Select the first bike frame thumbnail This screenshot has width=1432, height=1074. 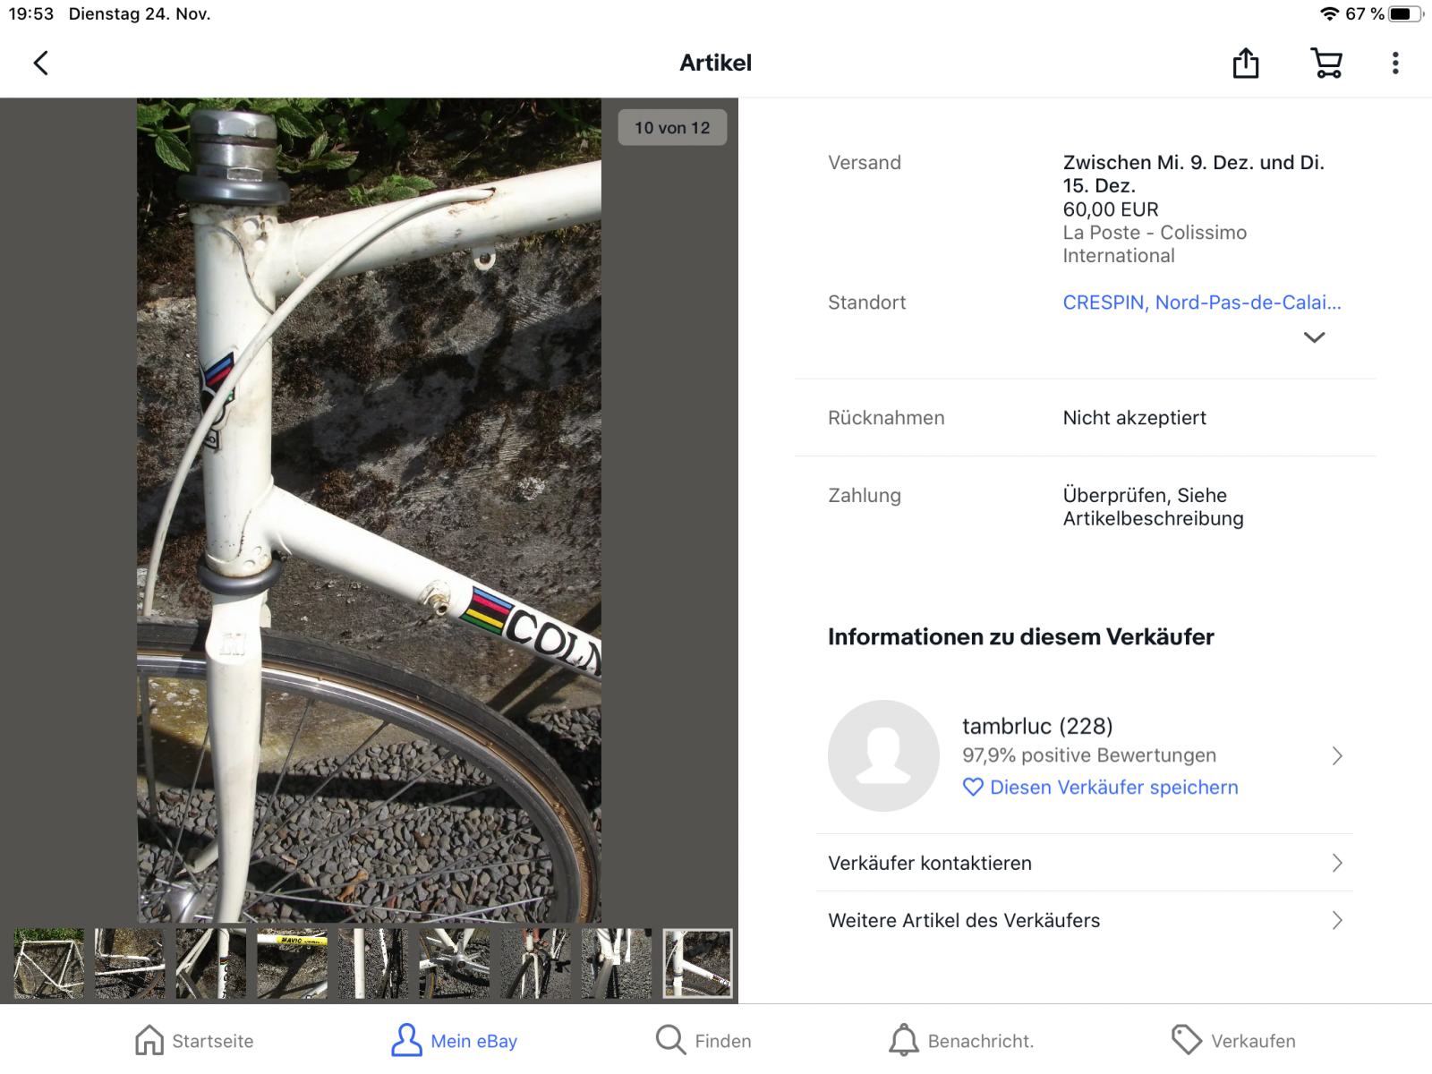pyautogui.click(x=49, y=963)
